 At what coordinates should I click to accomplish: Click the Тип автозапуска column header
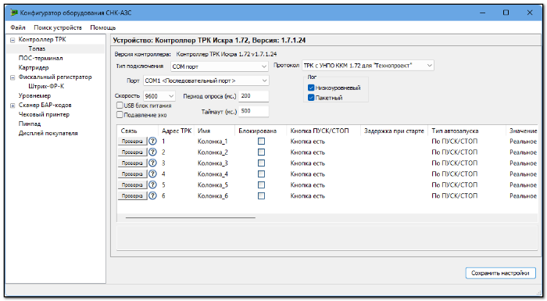coord(467,131)
